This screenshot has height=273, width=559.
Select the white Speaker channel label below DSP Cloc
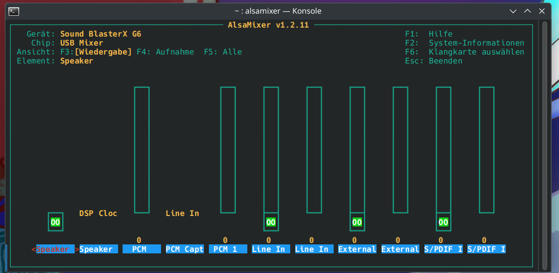(99, 249)
